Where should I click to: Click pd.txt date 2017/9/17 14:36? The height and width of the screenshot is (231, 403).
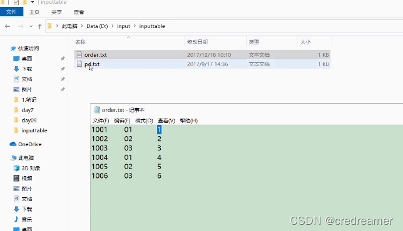[207, 64]
